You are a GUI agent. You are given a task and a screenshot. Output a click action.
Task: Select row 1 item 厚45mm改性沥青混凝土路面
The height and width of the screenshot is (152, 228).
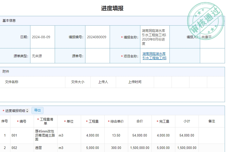45,135
